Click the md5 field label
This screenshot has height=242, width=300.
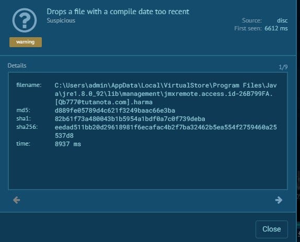pyautogui.click(x=23, y=110)
